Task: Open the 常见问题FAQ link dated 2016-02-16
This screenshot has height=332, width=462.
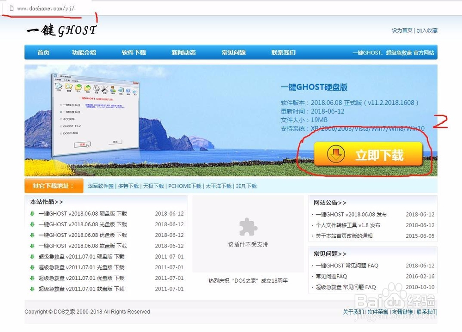Action: tap(331, 276)
